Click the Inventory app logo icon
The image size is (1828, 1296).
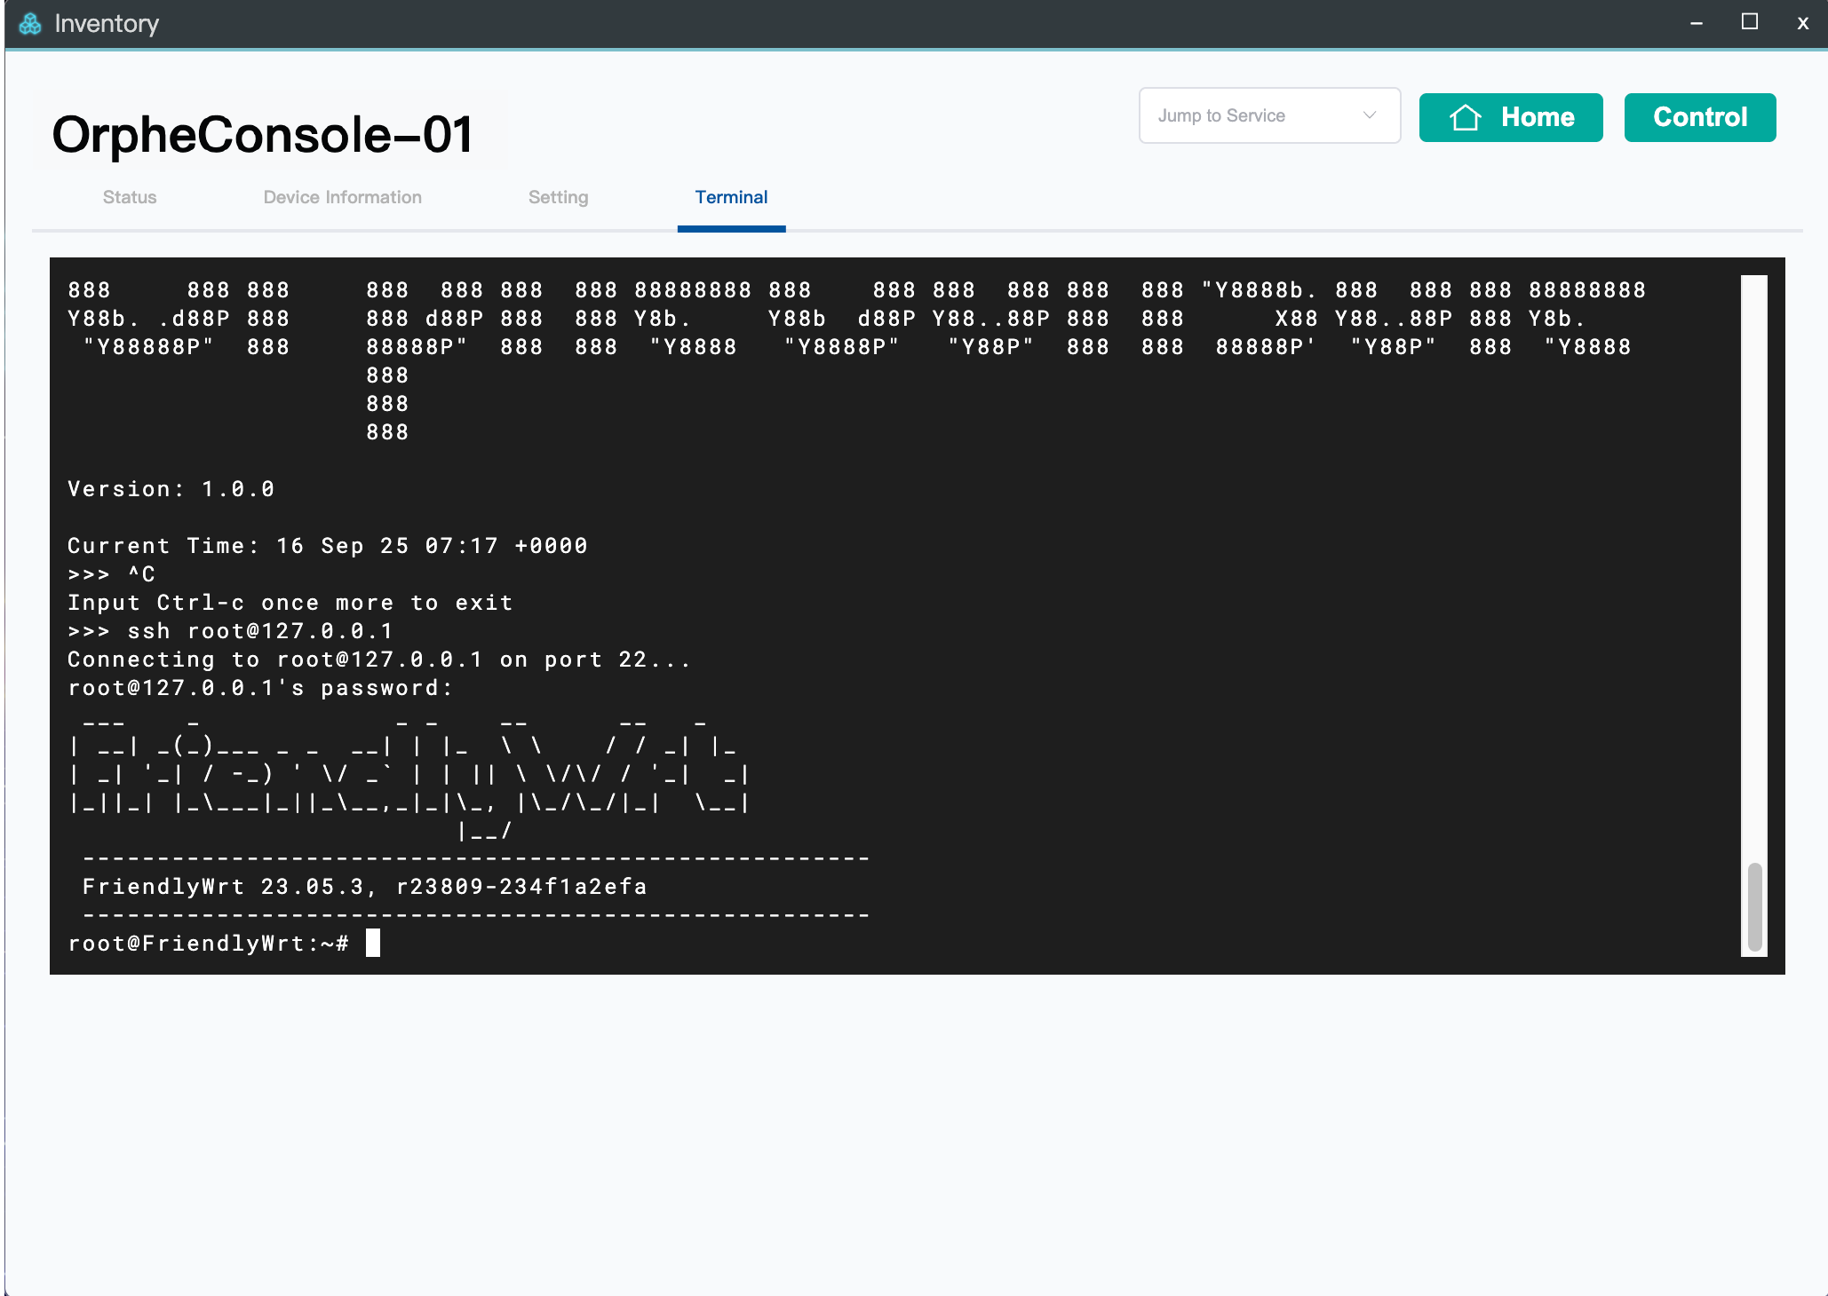pos(30,24)
